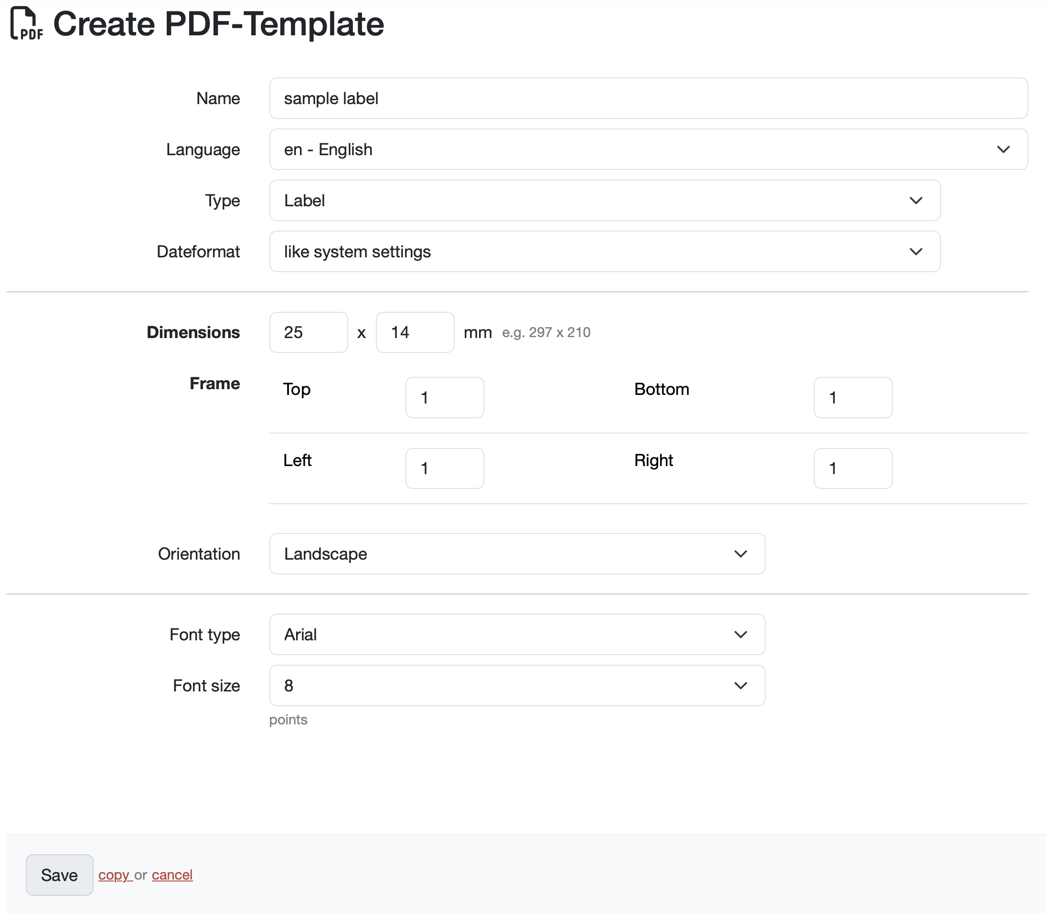Viewport: 1046px width, 913px height.
Task: Open the Dateformat dropdown
Action: [604, 251]
